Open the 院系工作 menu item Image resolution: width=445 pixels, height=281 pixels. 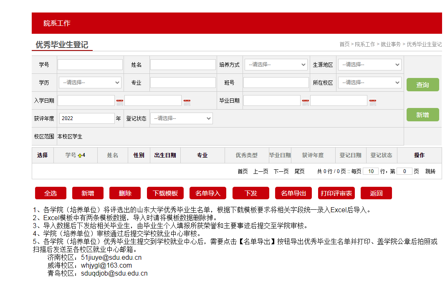tap(57, 23)
